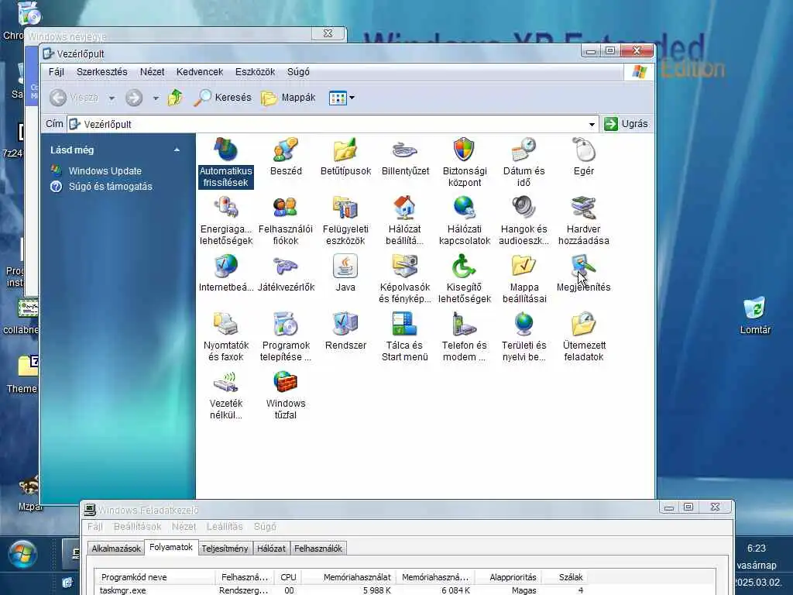Expand the Forward button history dropdown arrow
The image size is (793, 595).
point(156,98)
